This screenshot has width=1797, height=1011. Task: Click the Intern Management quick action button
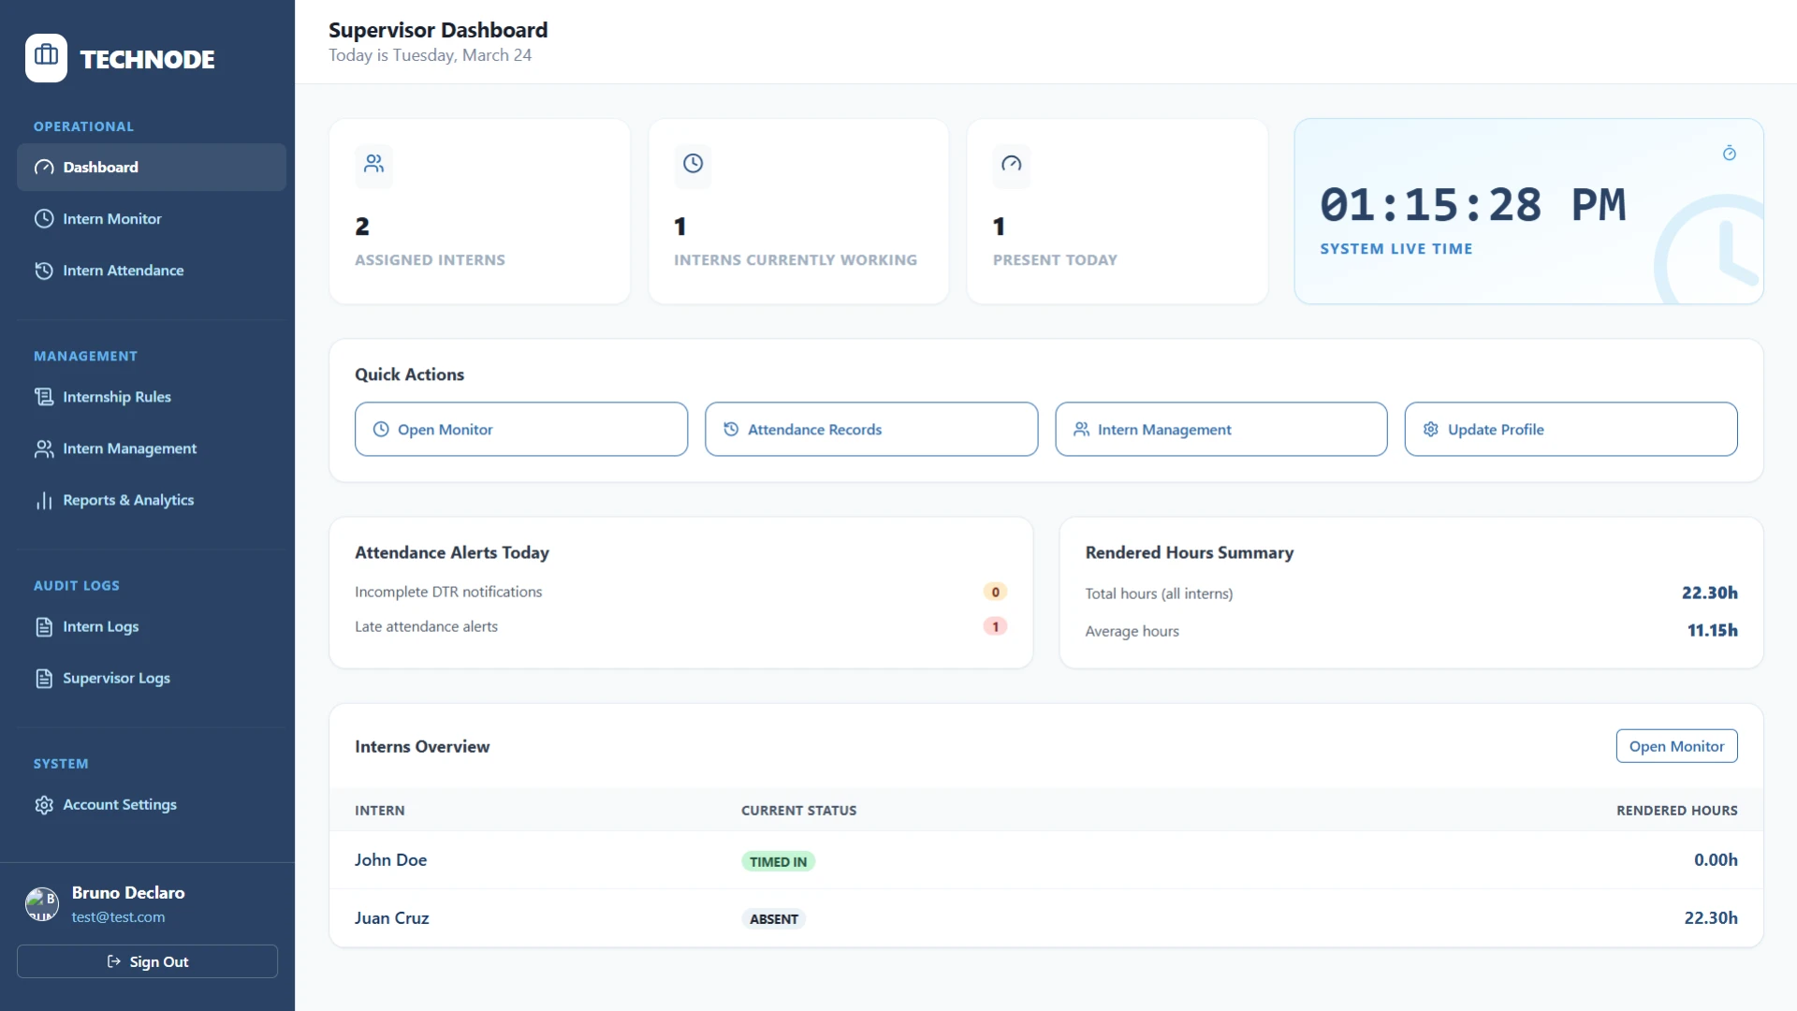[1221, 430]
